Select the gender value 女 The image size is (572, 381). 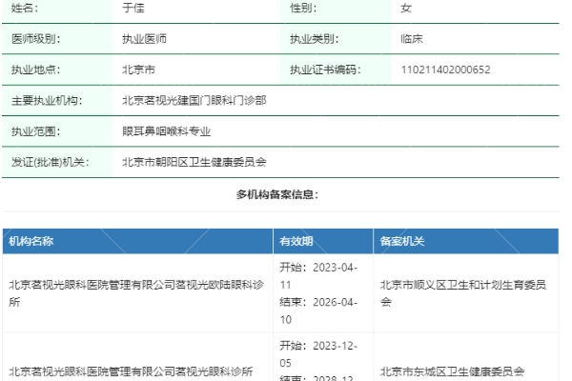tap(406, 9)
